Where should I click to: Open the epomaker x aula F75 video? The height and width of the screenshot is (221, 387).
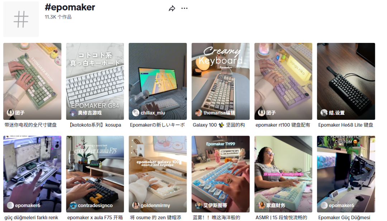click(95, 174)
